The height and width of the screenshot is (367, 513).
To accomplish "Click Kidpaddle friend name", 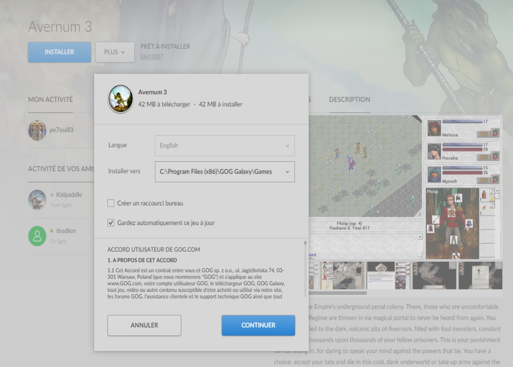I will coord(69,195).
